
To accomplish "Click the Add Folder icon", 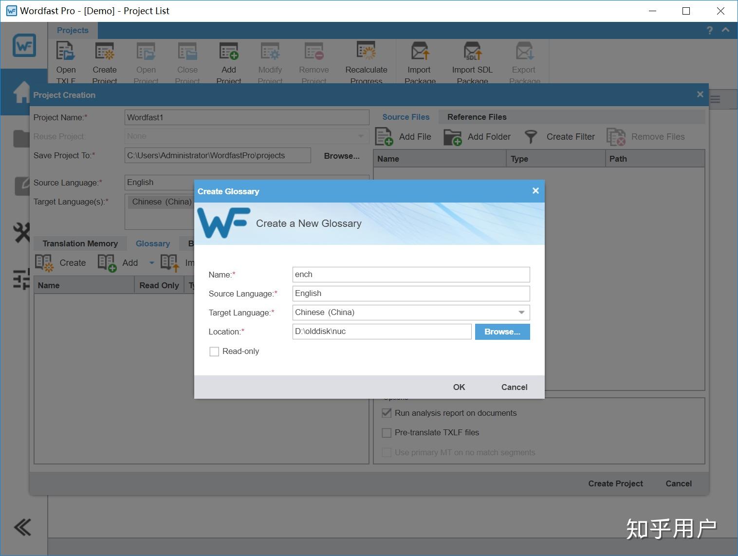I will tap(453, 137).
